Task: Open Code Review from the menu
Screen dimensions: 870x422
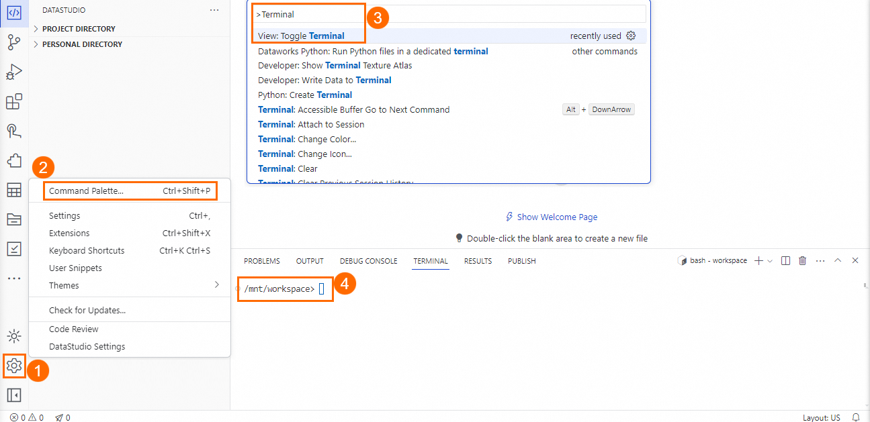Action: (x=130, y=329)
